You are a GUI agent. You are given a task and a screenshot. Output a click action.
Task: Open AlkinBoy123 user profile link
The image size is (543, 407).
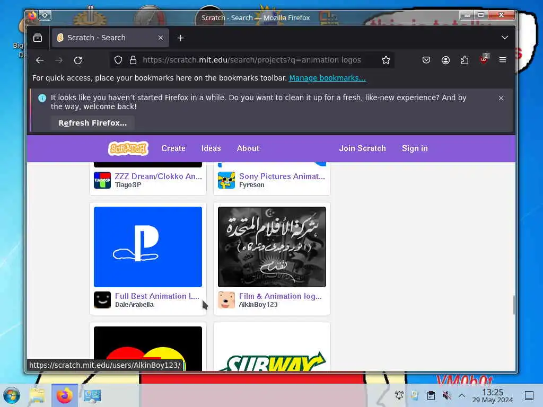258,305
